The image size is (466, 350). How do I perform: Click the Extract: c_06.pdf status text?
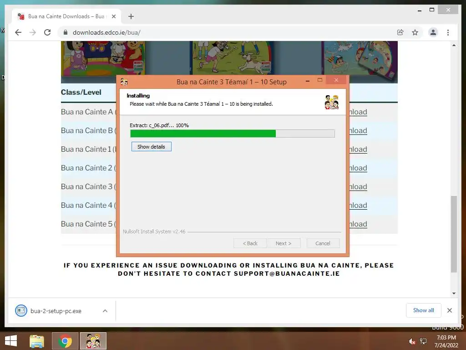pos(159,125)
